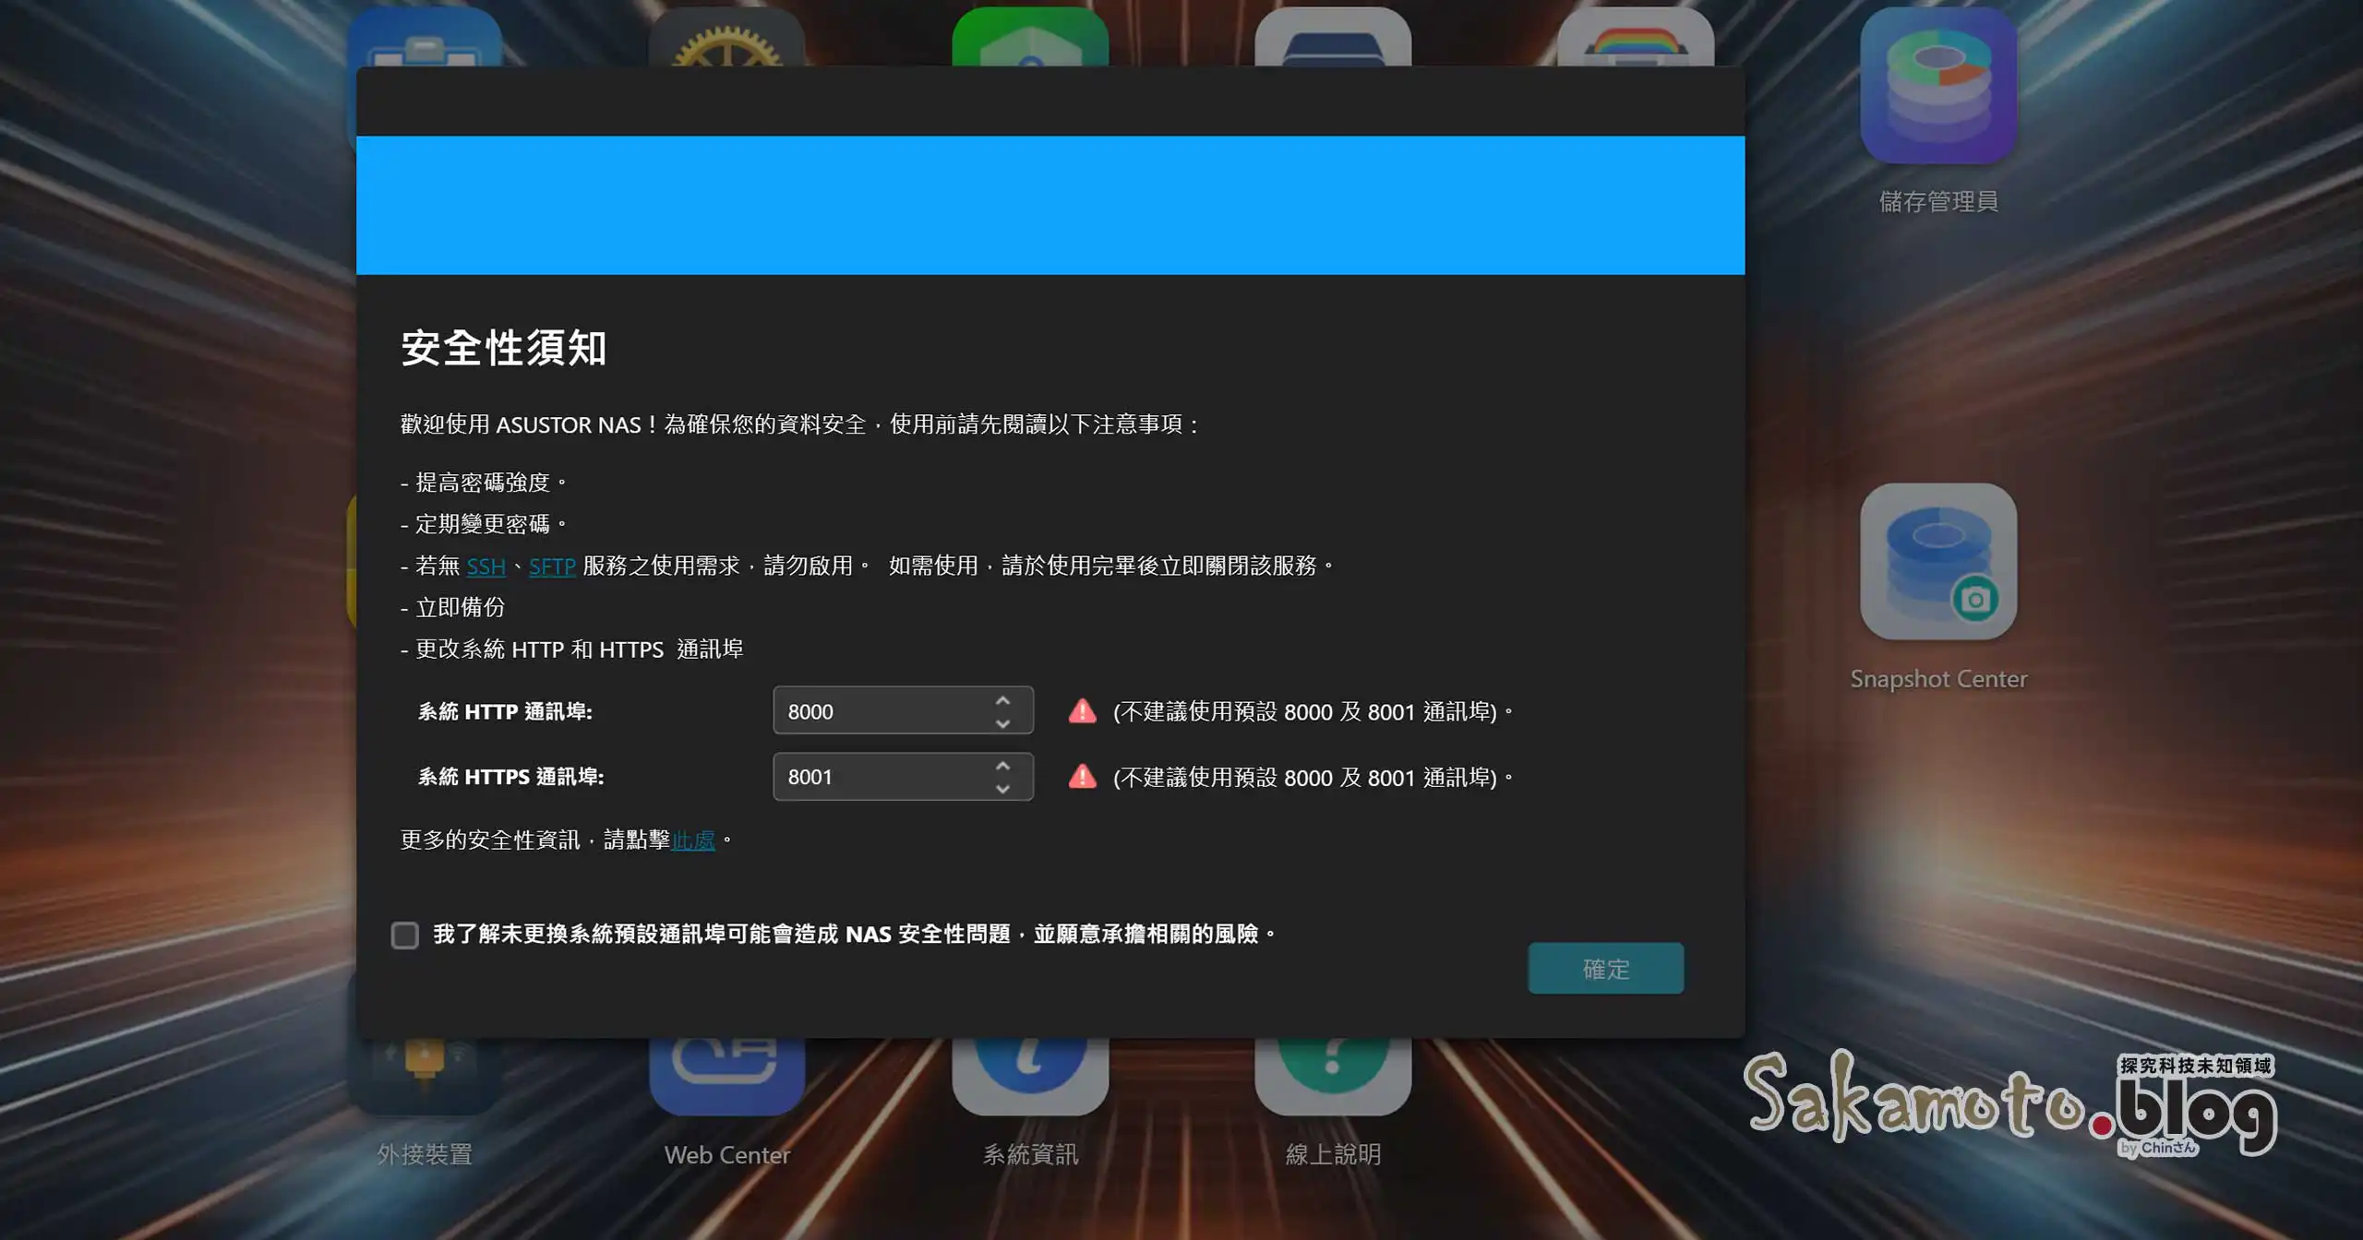Increase the HTTPS port value by one step
The height and width of the screenshot is (1240, 2363).
click(x=1002, y=765)
